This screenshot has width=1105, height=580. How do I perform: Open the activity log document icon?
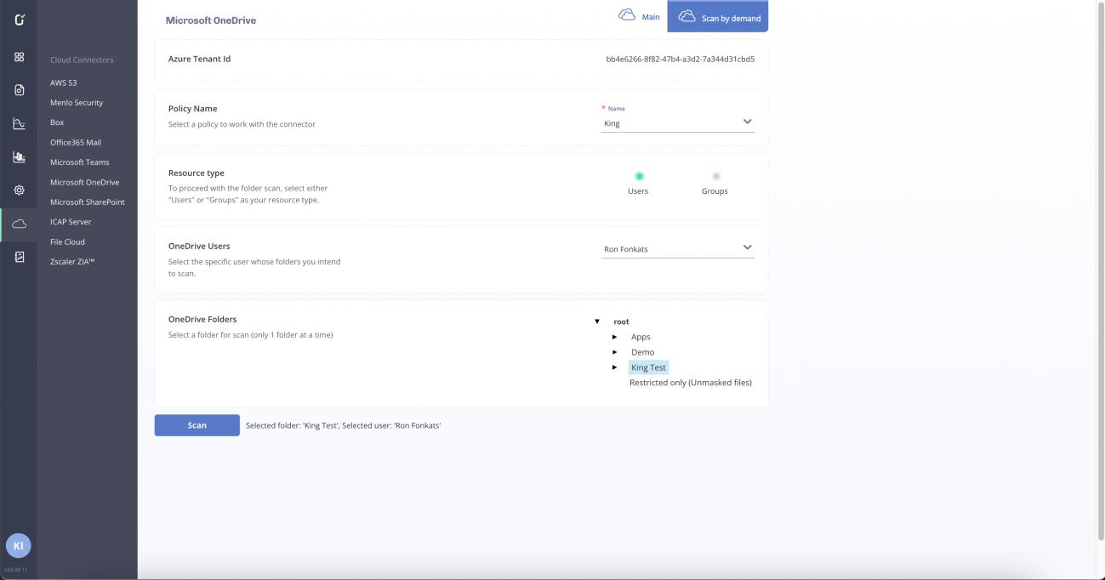[x=19, y=257]
